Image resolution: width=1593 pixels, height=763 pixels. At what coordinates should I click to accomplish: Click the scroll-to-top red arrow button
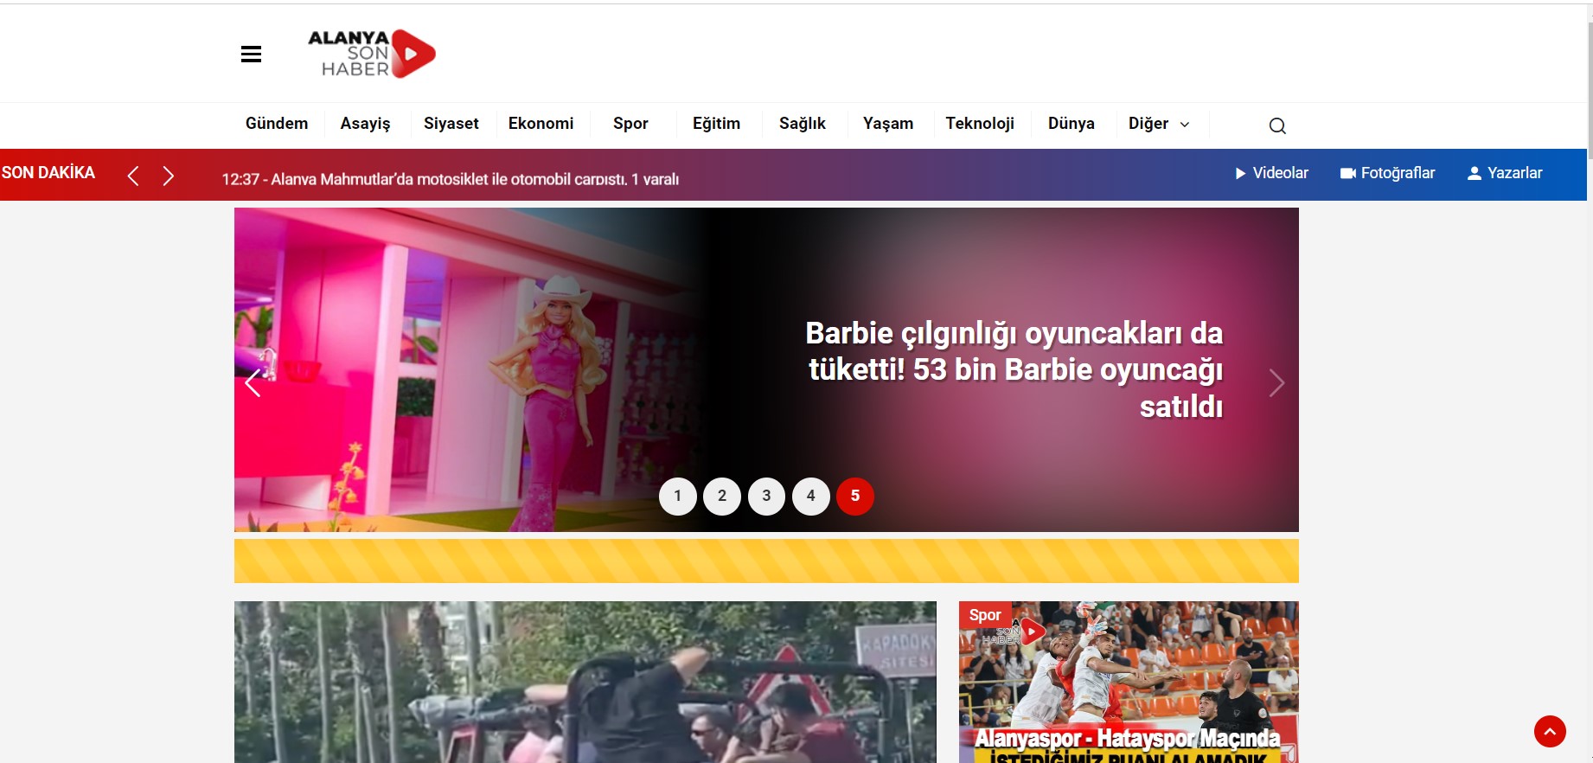click(x=1550, y=732)
